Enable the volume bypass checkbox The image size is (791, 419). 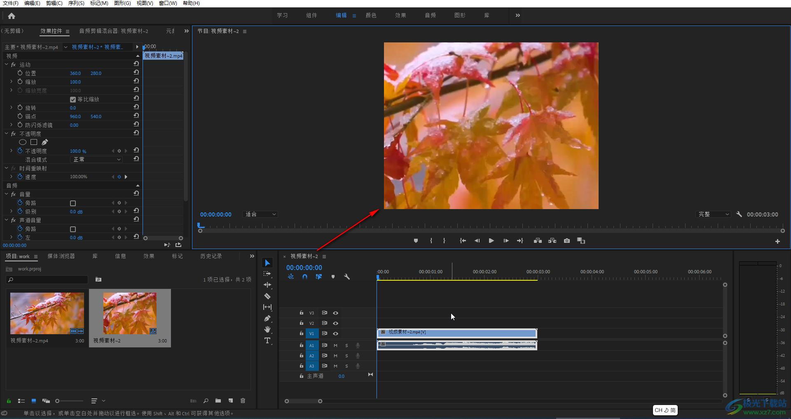tap(73, 203)
